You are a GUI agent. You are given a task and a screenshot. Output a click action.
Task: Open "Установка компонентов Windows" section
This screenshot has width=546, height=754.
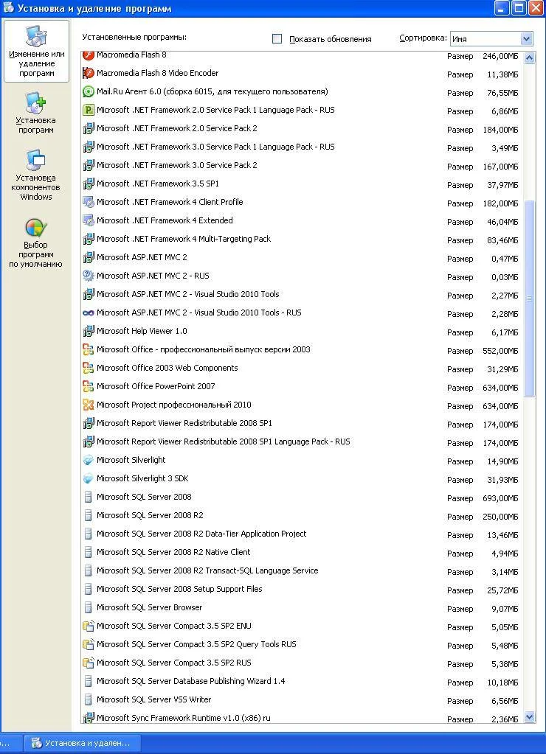36,175
